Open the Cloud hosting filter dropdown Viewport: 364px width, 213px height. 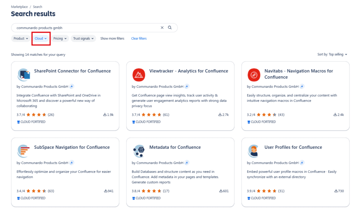coord(41,38)
